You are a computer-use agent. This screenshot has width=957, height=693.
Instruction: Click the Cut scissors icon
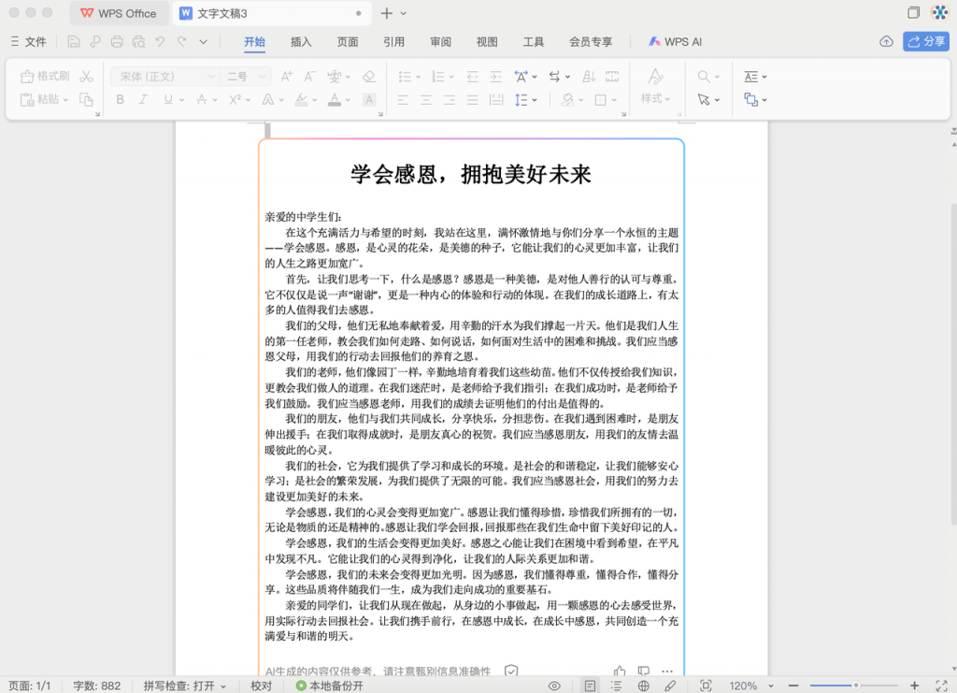[x=86, y=77]
